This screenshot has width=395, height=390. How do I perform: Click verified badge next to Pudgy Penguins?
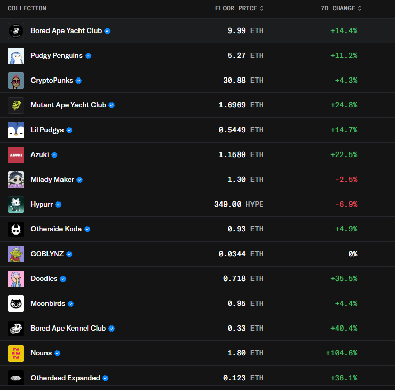pos(88,56)
